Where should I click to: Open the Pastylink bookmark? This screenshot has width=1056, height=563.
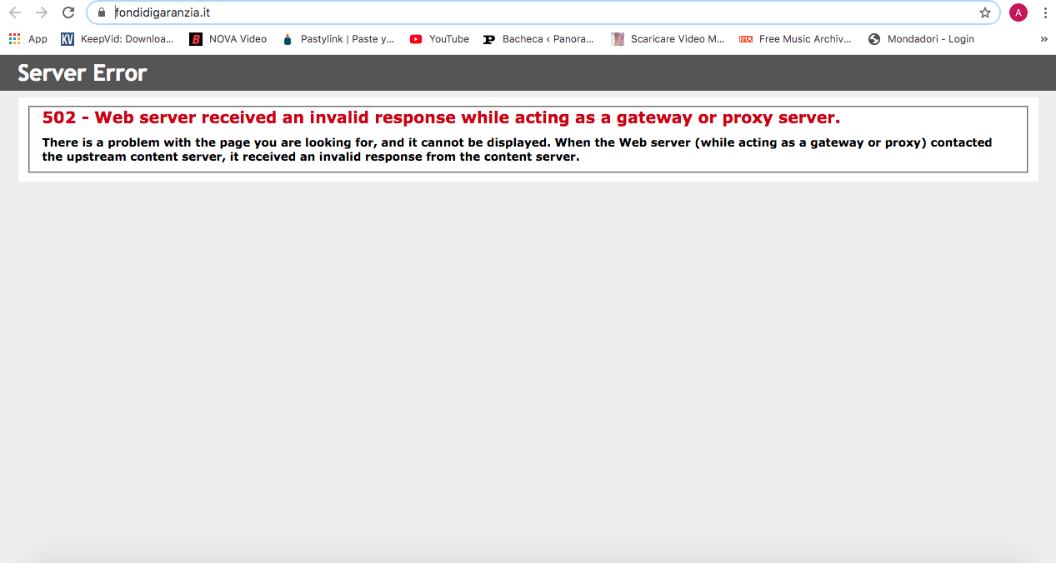click(x=338, y=39)
